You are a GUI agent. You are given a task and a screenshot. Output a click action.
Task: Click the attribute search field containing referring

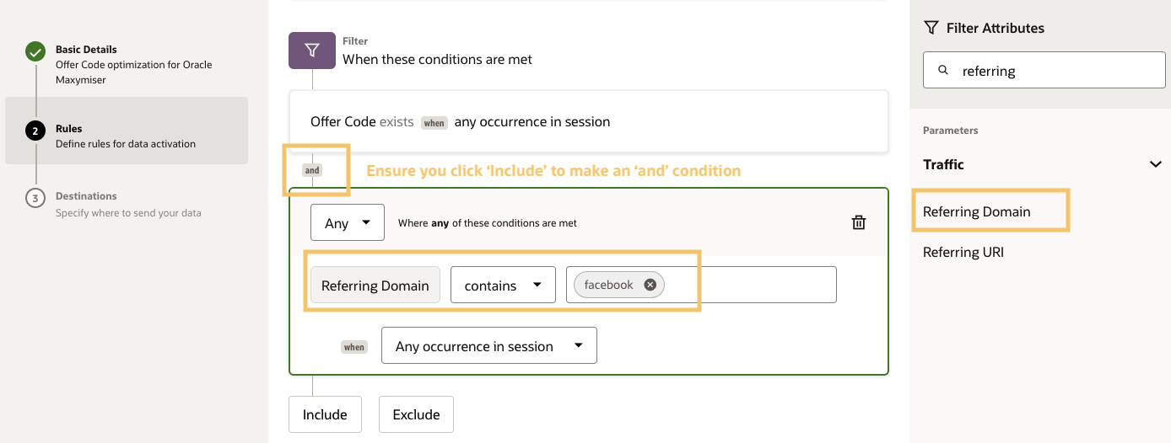pos(1055,71)
